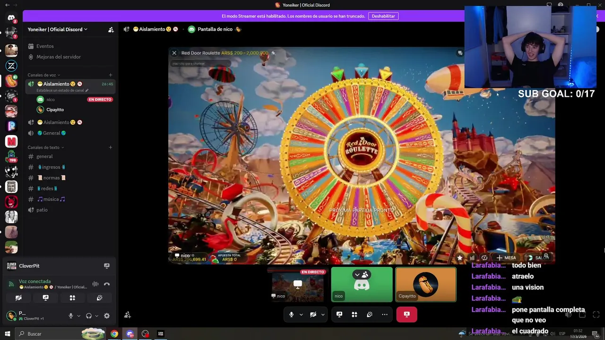Pop out the stream window

point(582,314)
